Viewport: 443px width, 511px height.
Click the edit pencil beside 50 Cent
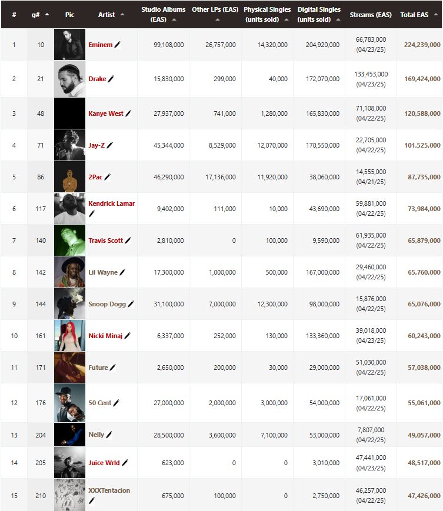[116, 403]
